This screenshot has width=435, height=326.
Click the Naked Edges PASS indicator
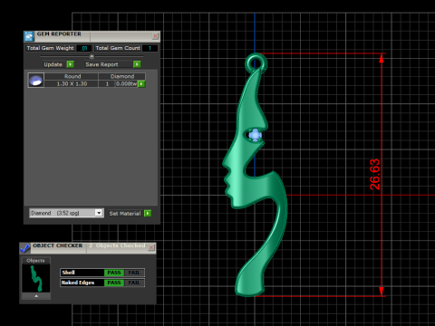(114, 283)
